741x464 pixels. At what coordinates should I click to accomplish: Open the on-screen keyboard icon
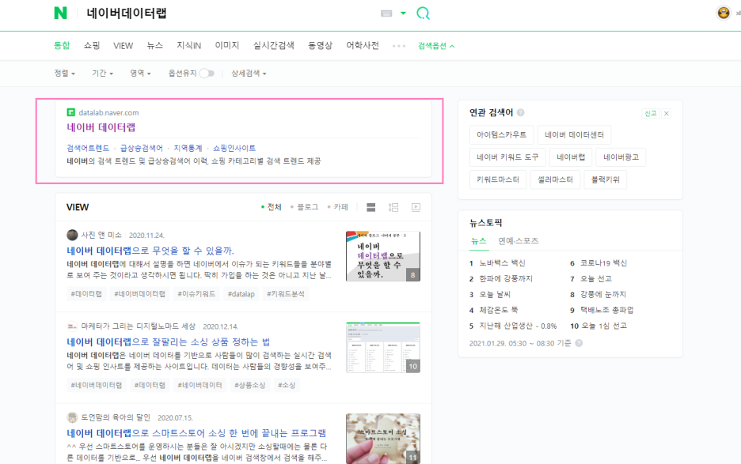(x=386, y=13)
